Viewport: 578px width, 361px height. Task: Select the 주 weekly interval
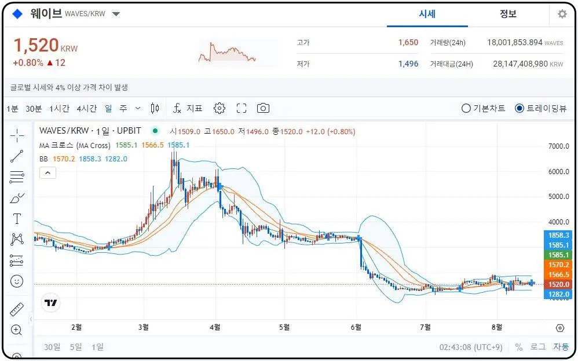123,108
